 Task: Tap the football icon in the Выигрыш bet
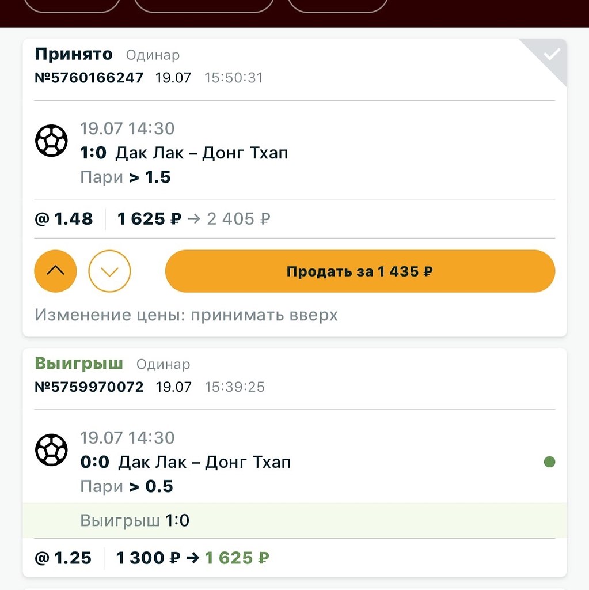[x=52, y=450]
